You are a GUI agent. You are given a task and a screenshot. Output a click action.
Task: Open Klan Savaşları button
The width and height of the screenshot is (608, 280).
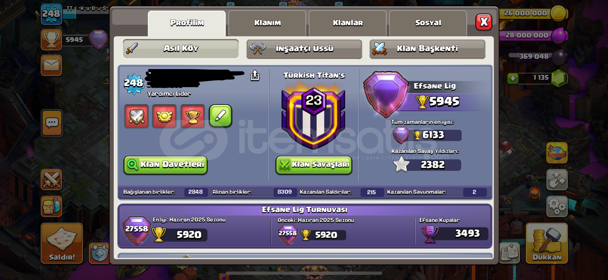(314, 165)
